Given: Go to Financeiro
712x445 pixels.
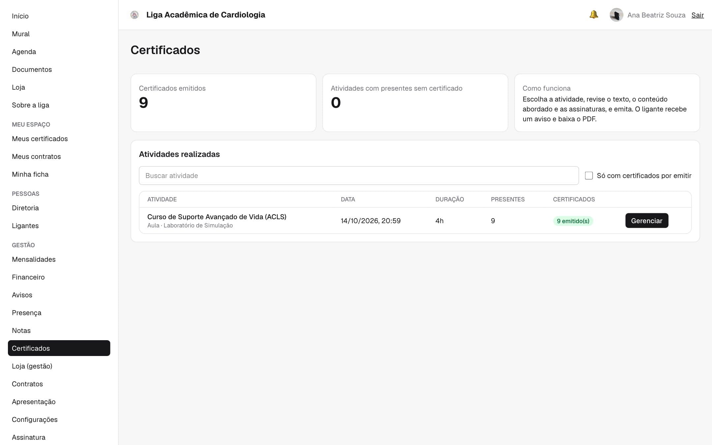Looking at the screenshot, I should coord(59,277).
